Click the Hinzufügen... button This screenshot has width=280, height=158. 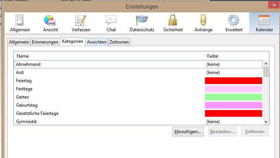tap(188, 132)
